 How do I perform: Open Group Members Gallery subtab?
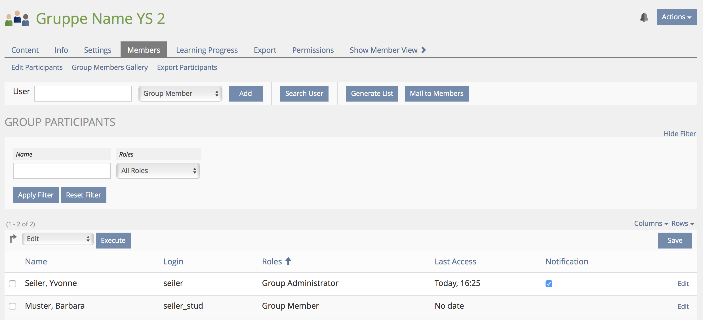(x=110, y=68)
